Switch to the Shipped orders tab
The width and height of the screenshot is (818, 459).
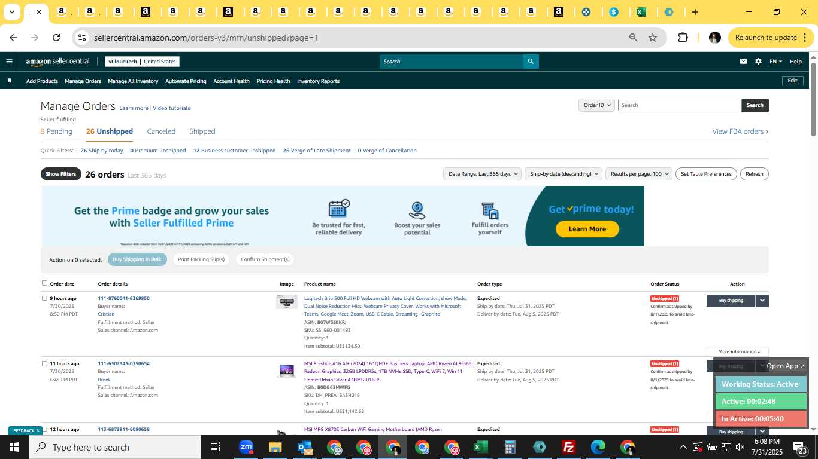click(202, 131)
